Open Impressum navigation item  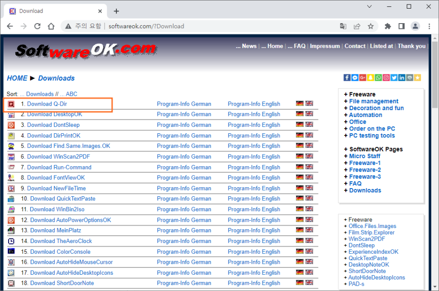(325, 46)
